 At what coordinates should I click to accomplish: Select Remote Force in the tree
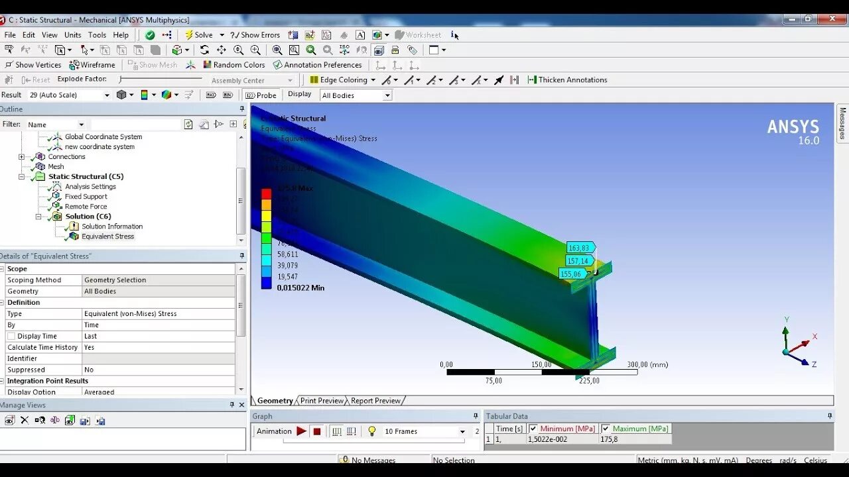click(86, 207)
